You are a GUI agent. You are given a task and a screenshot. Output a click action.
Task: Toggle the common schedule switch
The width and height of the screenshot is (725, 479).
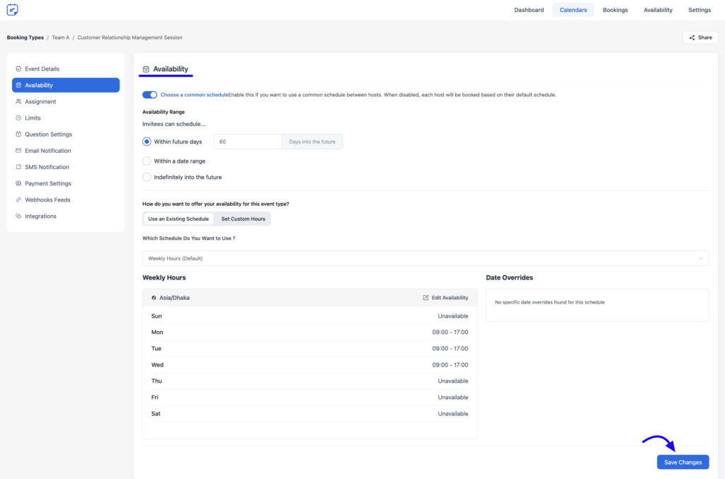click(x=150, y=95)
